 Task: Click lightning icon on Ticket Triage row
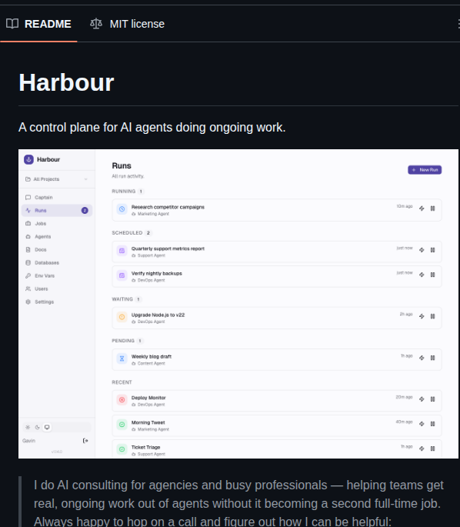point(422,449)
